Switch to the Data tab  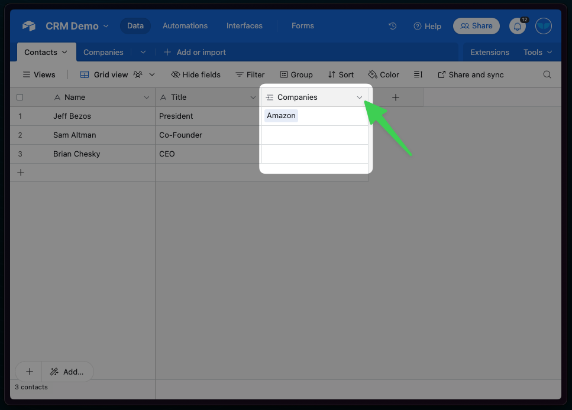pyautogui.click(x=135, y=26)
